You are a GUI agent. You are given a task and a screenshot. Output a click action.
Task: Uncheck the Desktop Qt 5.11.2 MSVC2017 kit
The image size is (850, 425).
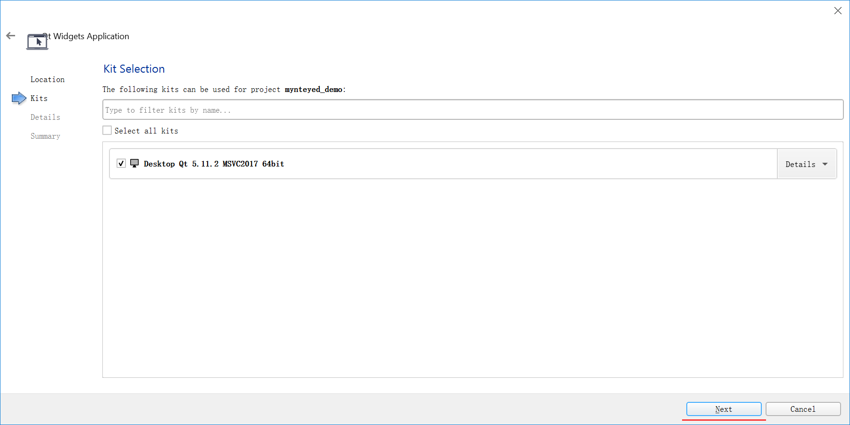coord(121,163)
